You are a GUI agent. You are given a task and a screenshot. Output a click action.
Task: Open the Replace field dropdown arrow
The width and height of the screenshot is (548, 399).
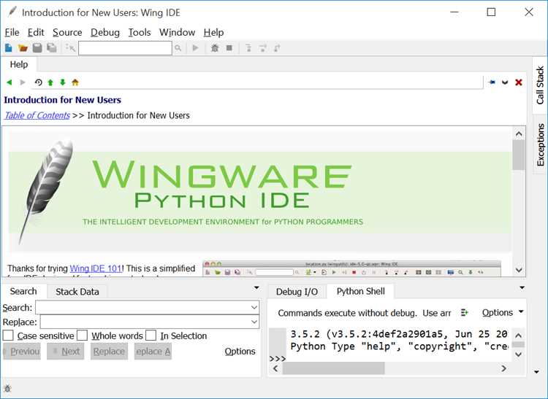click(254, 322)
